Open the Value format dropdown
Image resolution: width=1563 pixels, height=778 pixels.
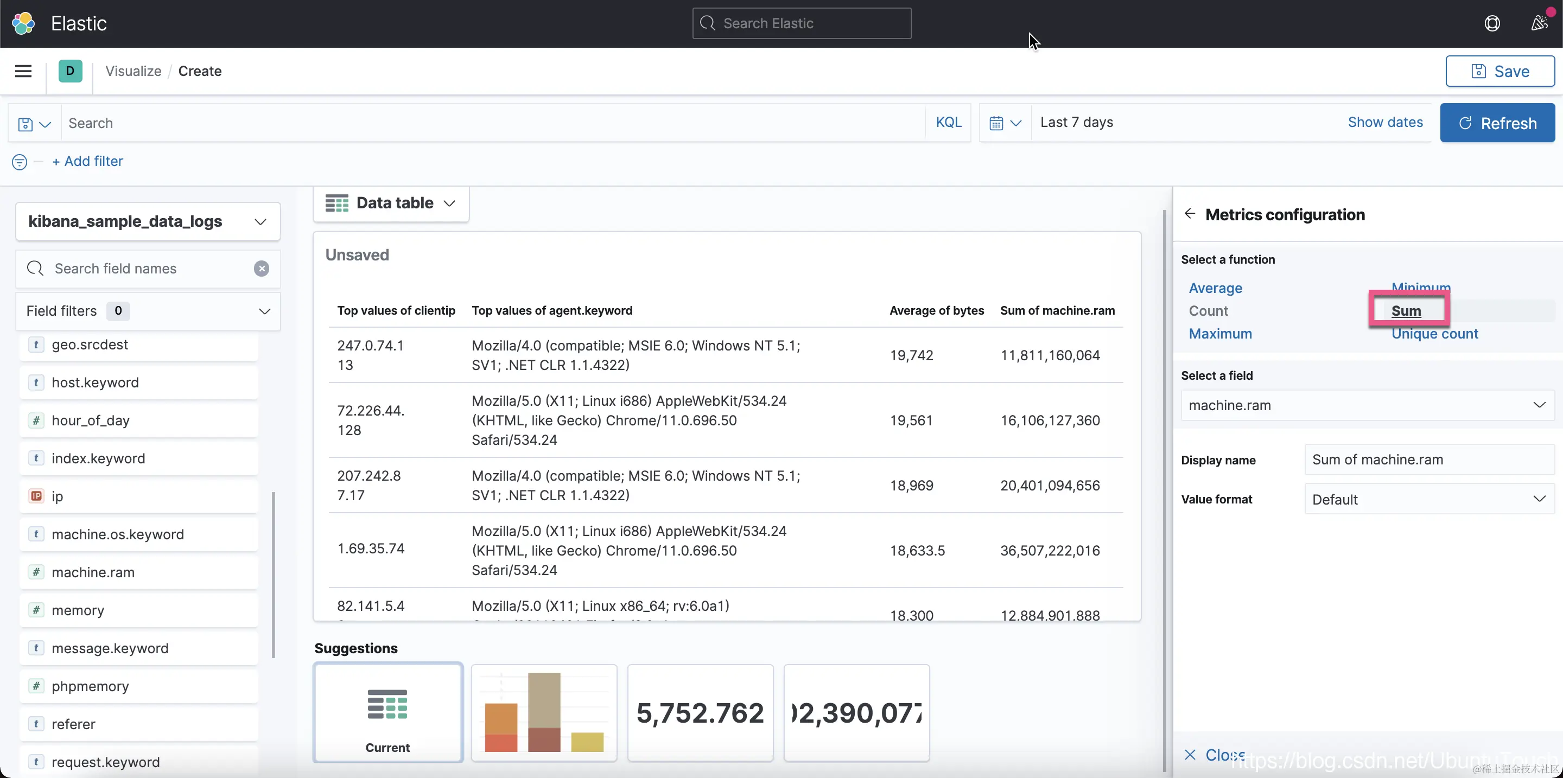pos(1429,499)
